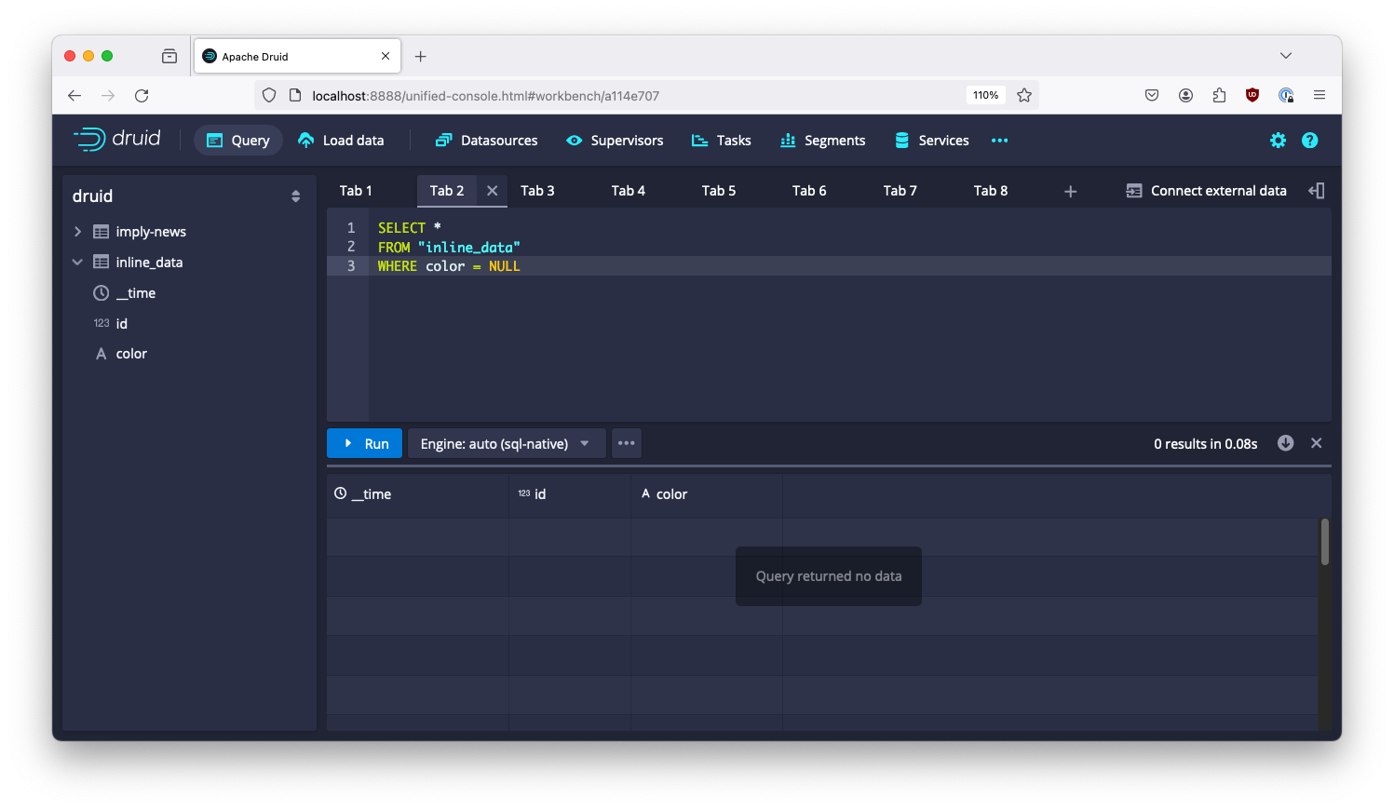
Task: Open the Datasources view
Action: click(x=486, y=141)
